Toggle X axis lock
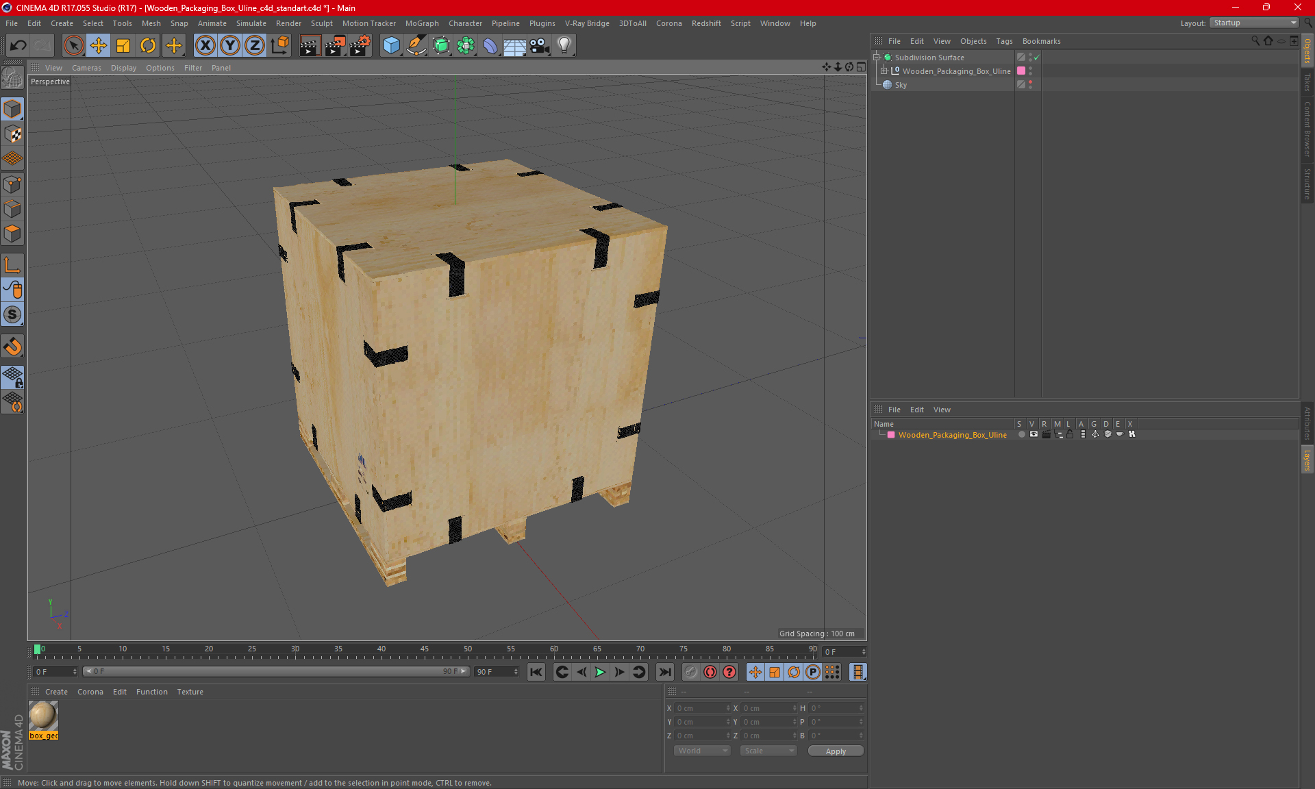1315x789 pixels. (x=205, y=46)
